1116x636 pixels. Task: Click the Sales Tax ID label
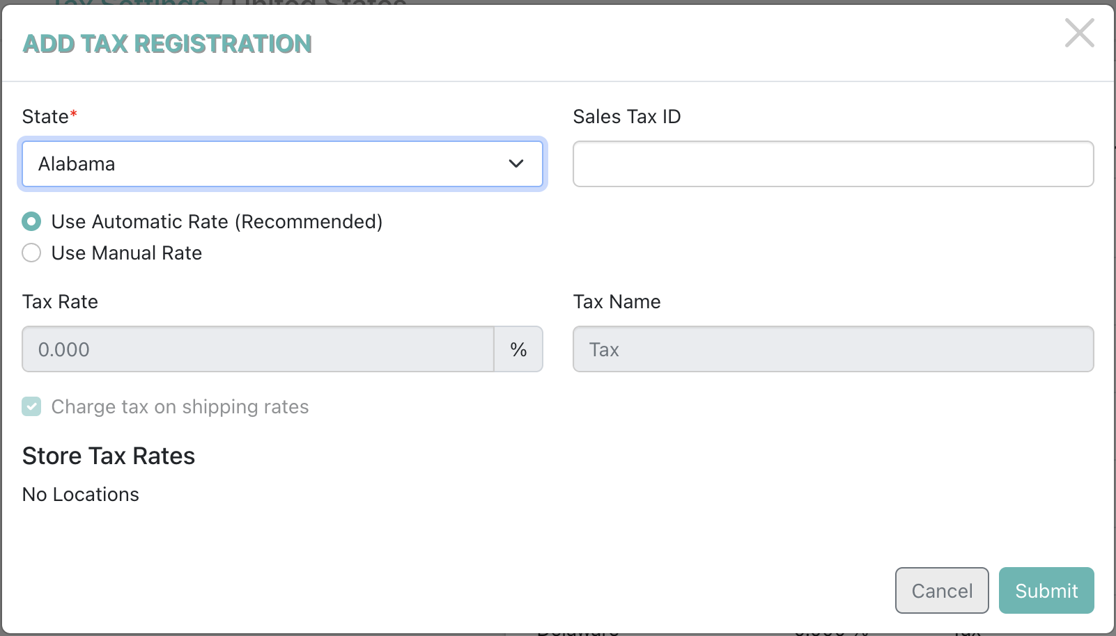point(627,117)
